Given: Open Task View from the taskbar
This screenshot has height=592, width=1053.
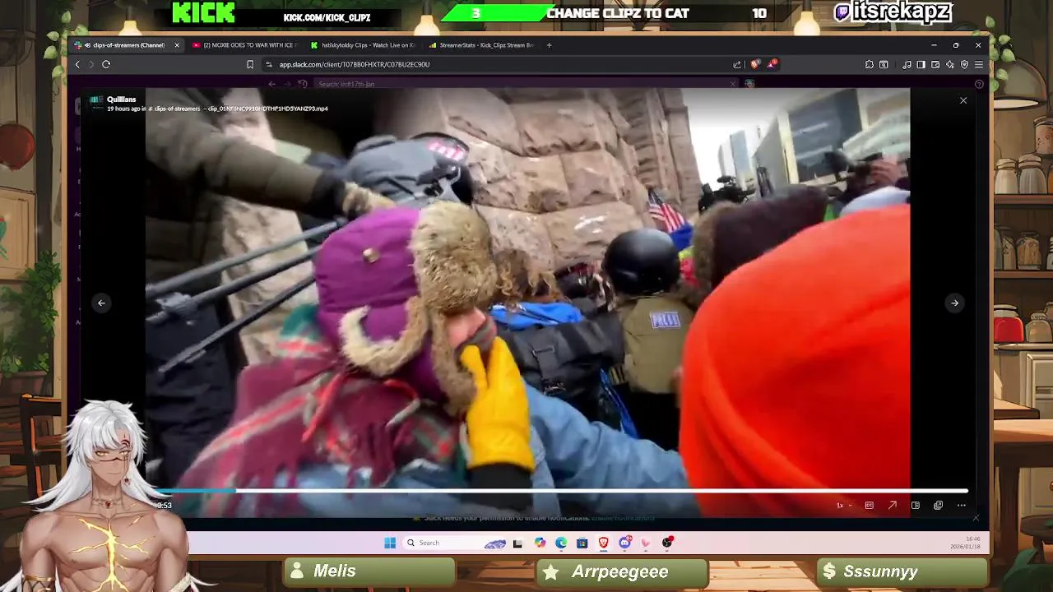Looking at the screenshot, I should pos(517,543).
